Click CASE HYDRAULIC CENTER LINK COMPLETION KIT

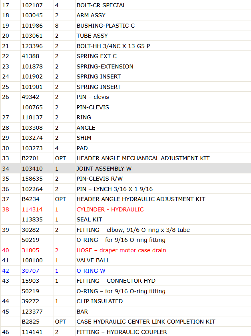(x=146, y=322)
